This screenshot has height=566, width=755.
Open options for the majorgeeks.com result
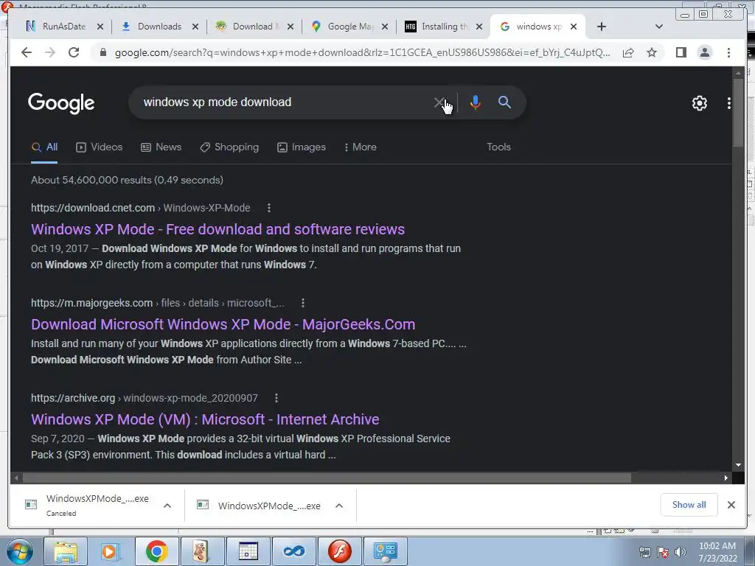[303, 303]
